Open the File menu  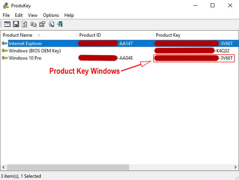6,15
